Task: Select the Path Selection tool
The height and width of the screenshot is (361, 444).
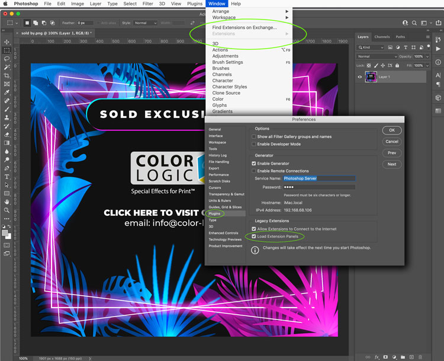Action: (x=7, y=185)
